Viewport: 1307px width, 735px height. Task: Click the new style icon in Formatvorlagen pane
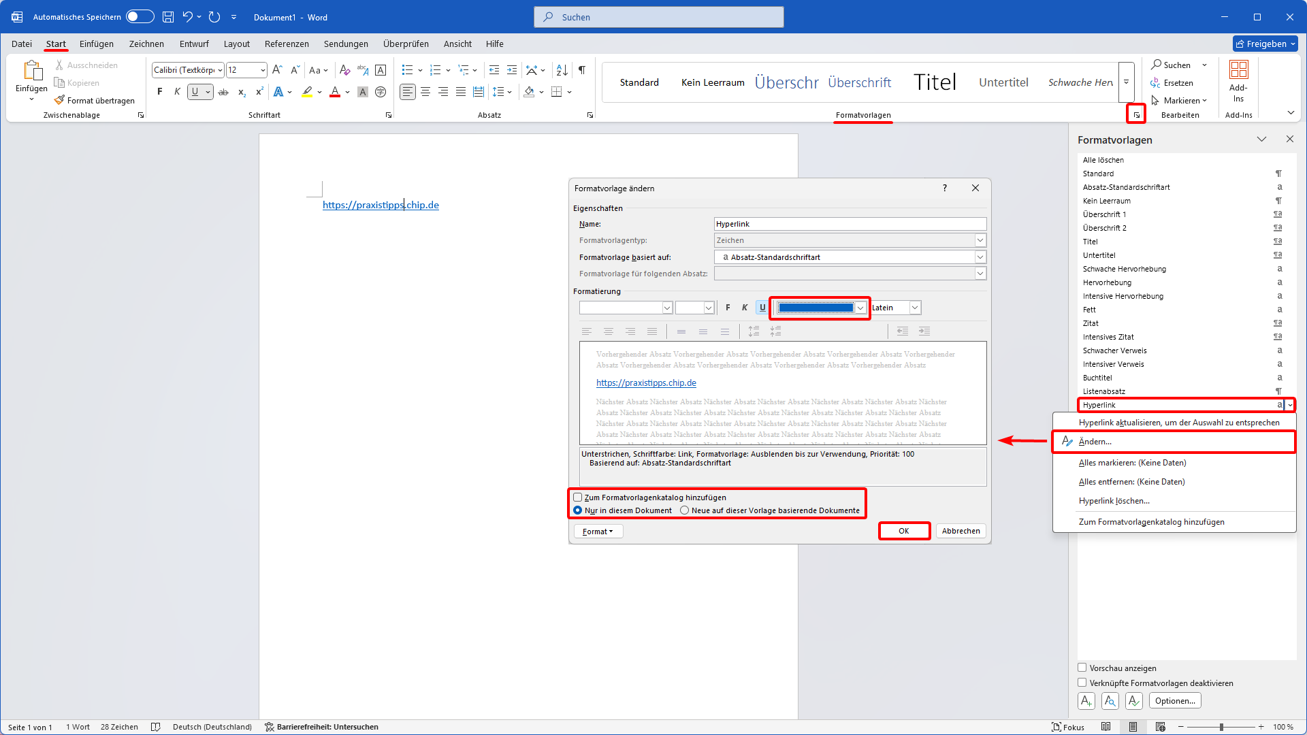tap(1086, 700)
